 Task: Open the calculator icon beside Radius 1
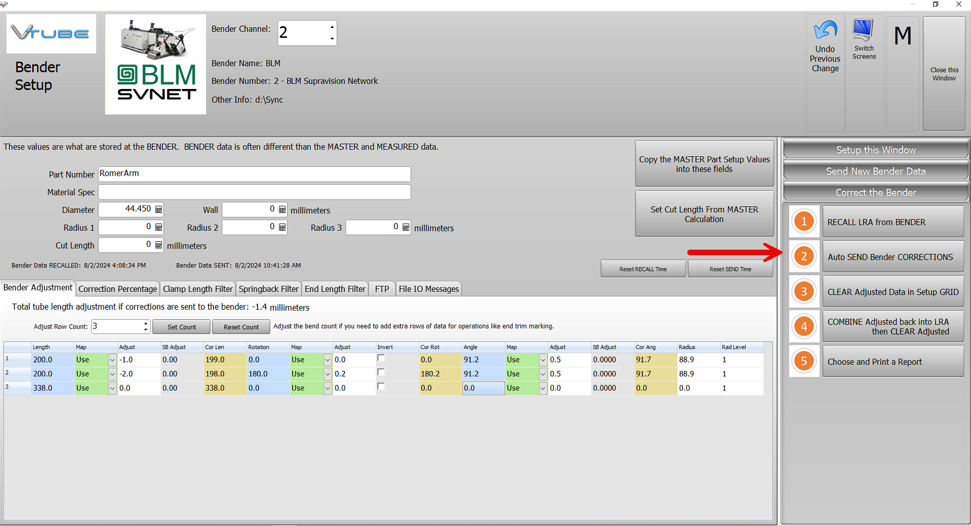pos(159,227)
